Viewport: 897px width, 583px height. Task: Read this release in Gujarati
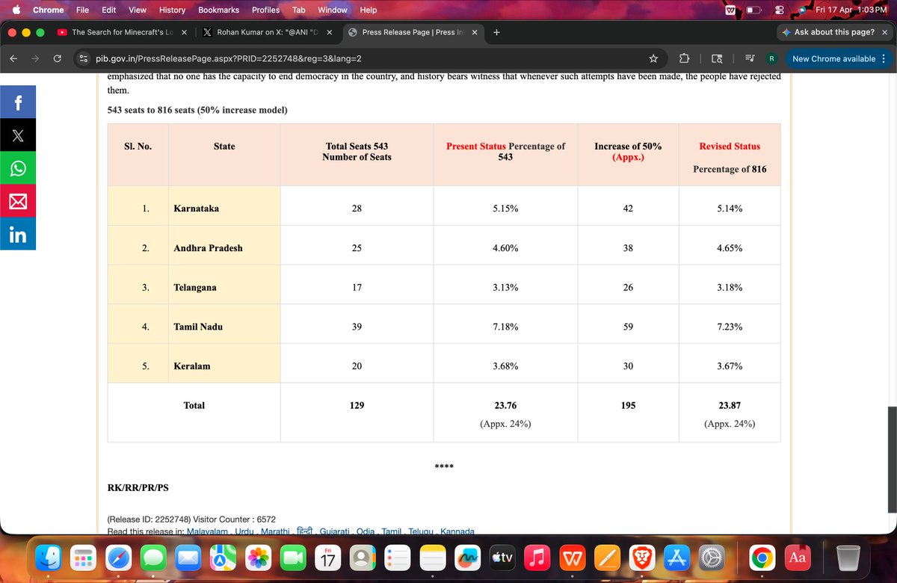click(x=334, y=531)
